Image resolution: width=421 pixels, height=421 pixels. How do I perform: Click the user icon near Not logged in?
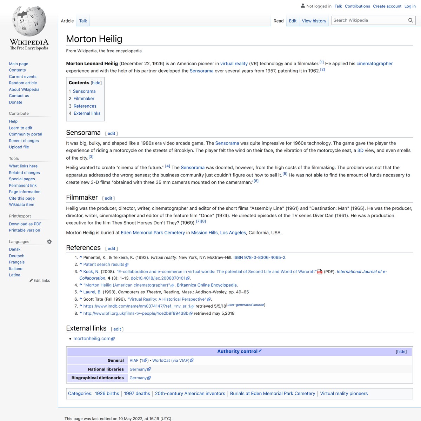pos(302,6)
